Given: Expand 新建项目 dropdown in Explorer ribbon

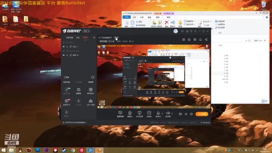Looking at the screenshot, I should point(194,21).
